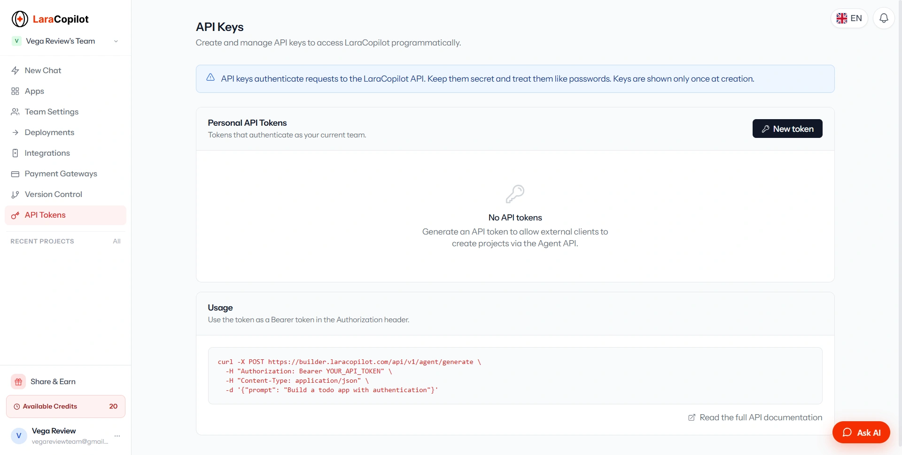
Task: Open Team Settings in the sidebar
Action: (65, 112)
